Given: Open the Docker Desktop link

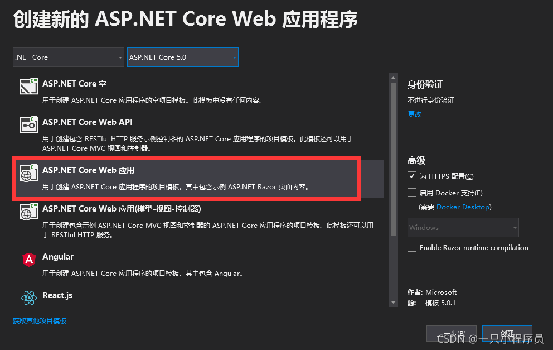Looking at the screenshot, I should tap(463, 207).
